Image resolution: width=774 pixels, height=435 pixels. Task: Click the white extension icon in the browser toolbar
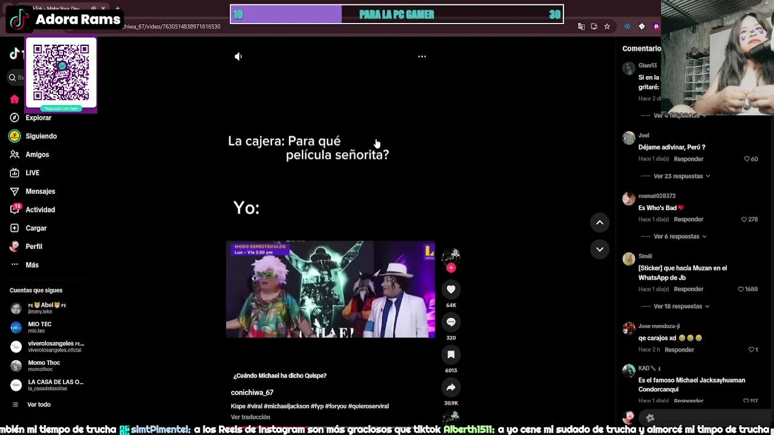[x=642, y=27]
